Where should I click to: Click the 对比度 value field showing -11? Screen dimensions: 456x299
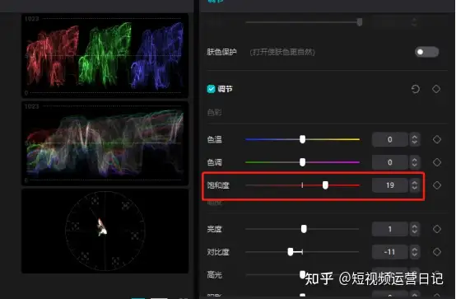tap(390, 252)
